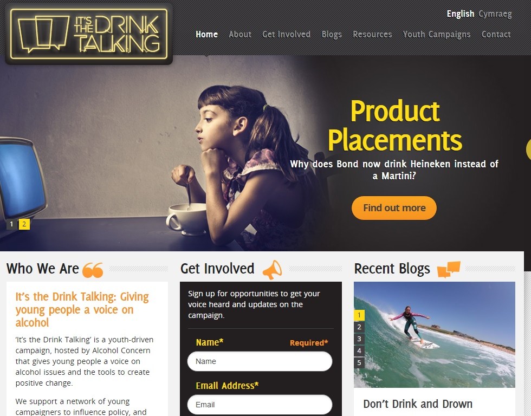Viewport: 531px width, 416px height.
Task: Select English language option
Action: click(x=460, y=14)
